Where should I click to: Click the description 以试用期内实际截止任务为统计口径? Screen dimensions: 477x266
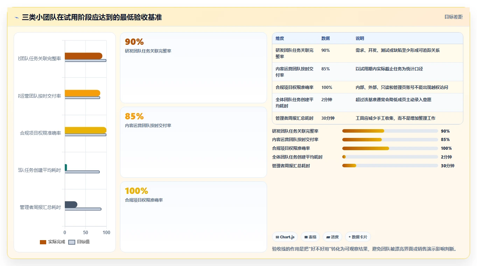389,69
